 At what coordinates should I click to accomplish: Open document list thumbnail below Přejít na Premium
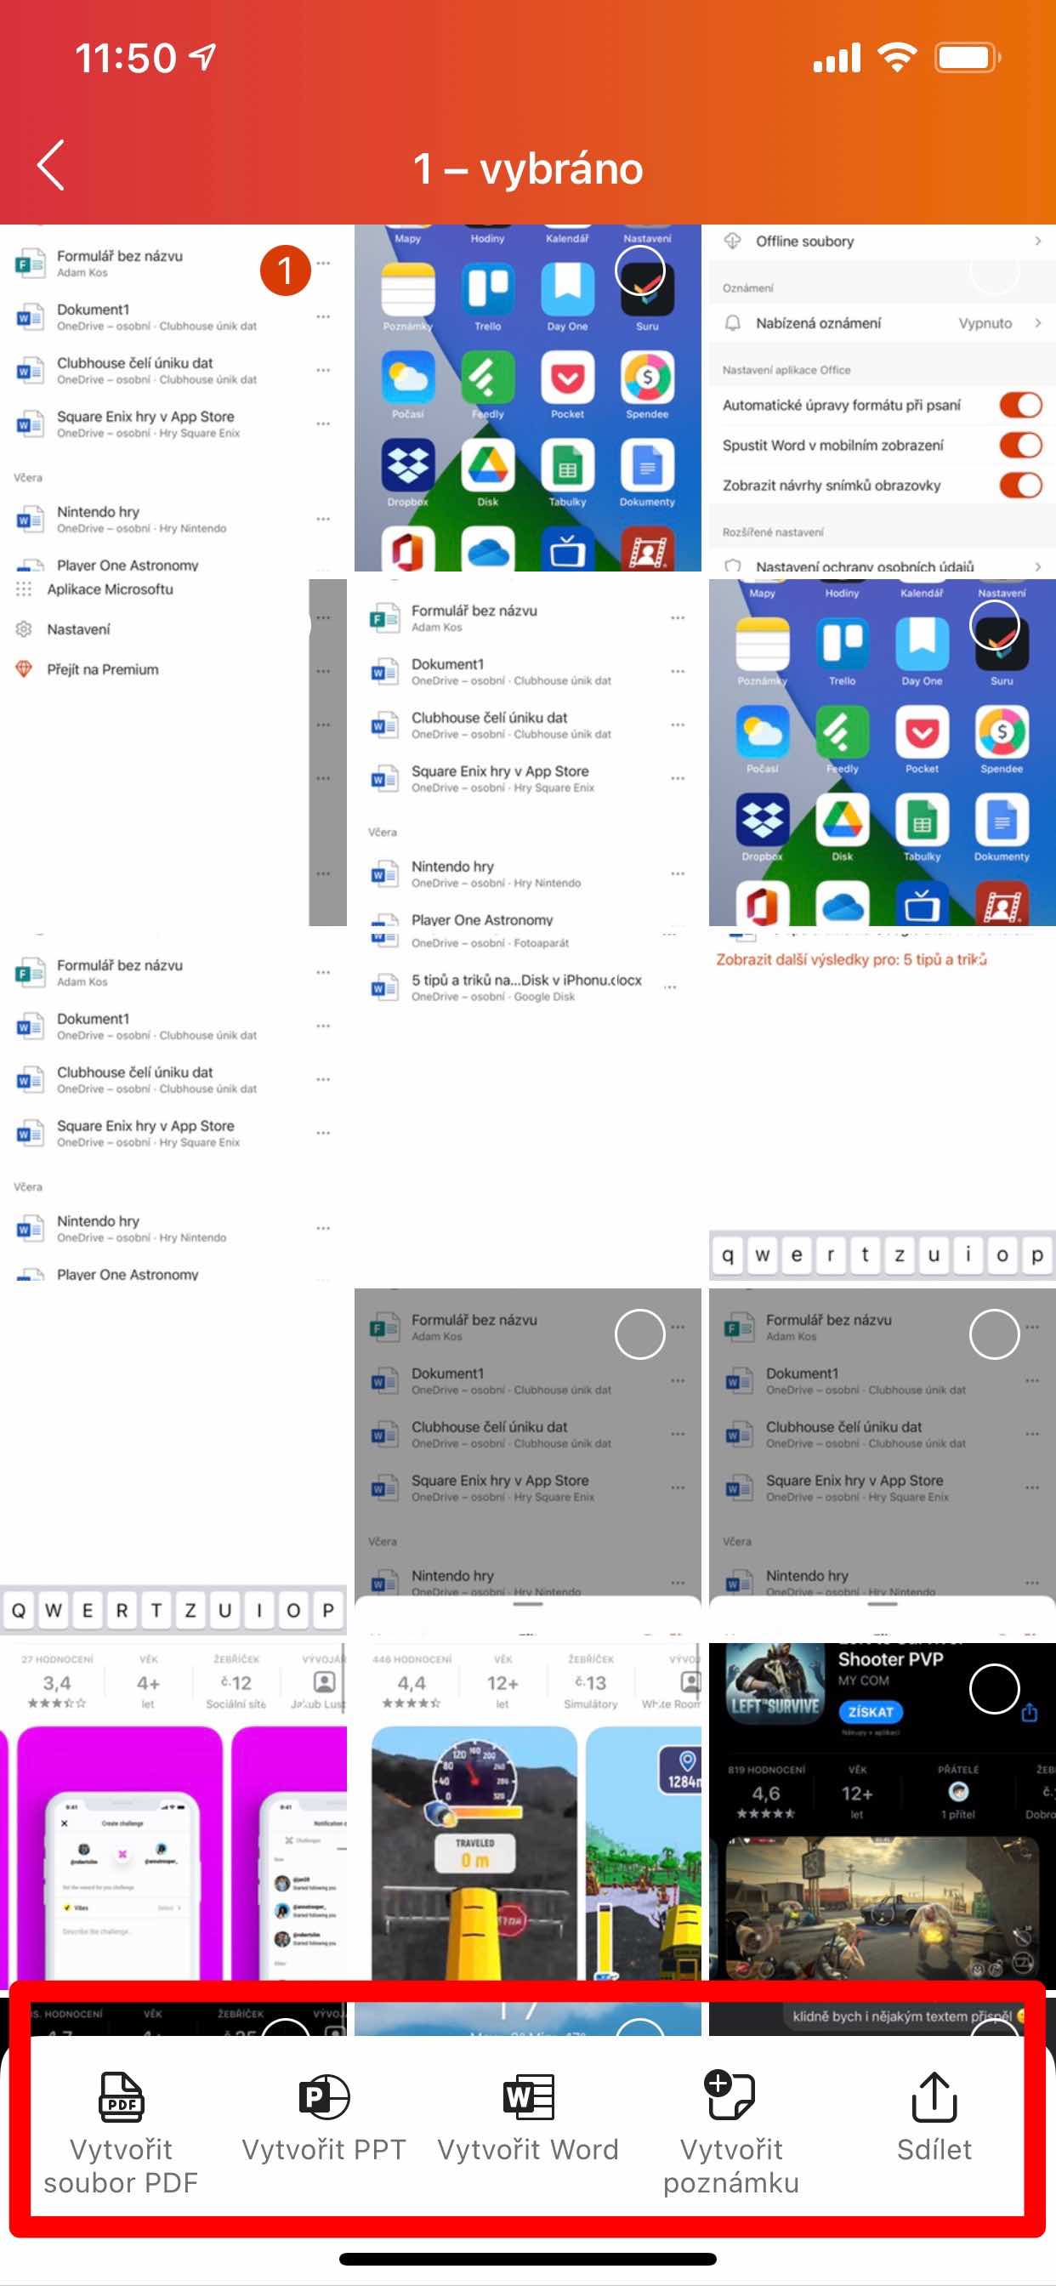pos(173,1106)
